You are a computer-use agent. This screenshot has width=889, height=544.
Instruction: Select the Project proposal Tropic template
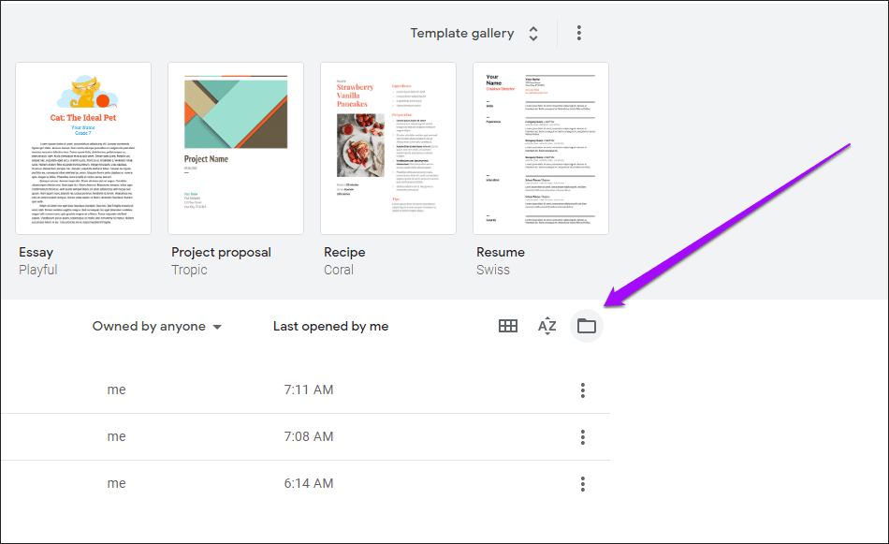(236, 149)
